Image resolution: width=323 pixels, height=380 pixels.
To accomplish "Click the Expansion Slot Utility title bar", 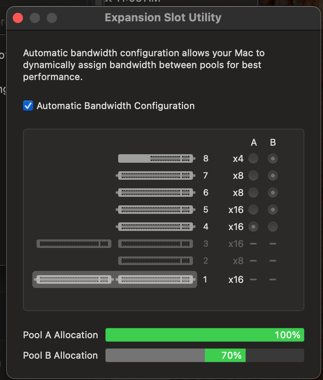I will pos(163,18).
